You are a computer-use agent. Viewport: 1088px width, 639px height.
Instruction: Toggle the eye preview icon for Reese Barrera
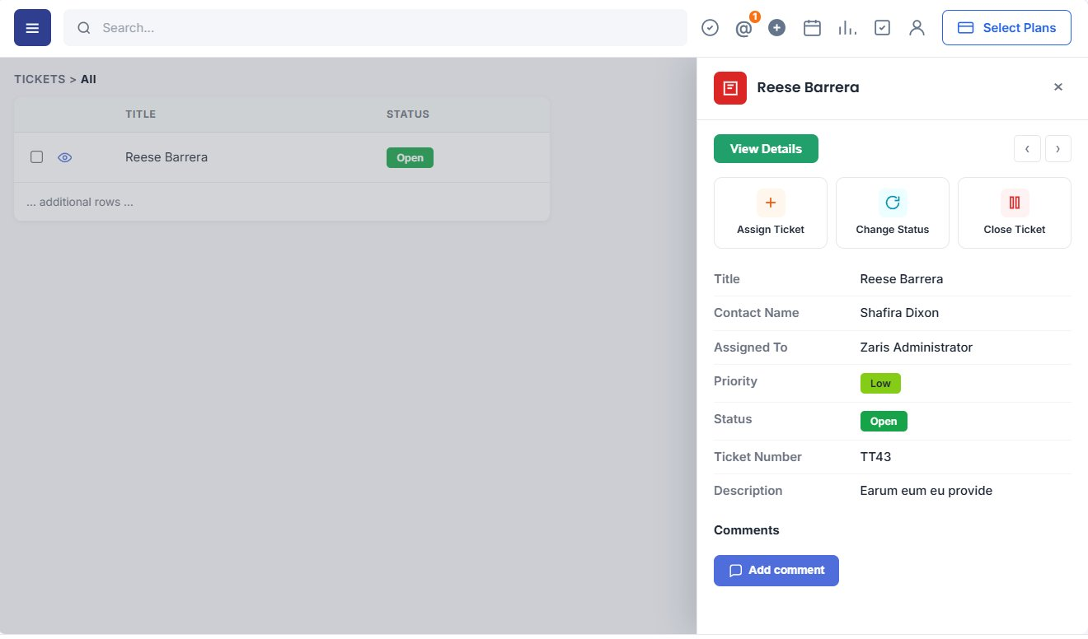[x=65, y=157]
